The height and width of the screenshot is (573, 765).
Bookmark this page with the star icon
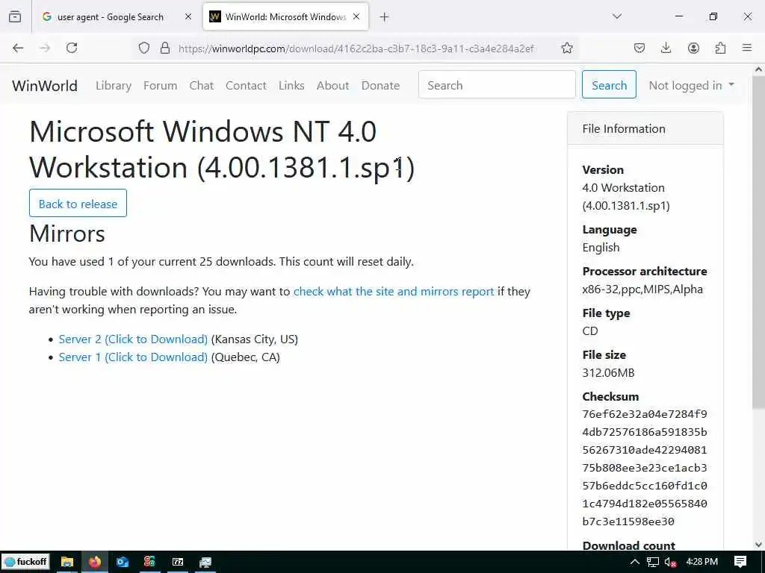(566, 48)
